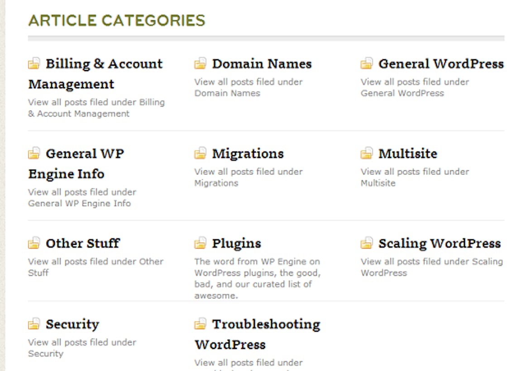Visit the Scaling WordPress category

(x=440, y=244)
